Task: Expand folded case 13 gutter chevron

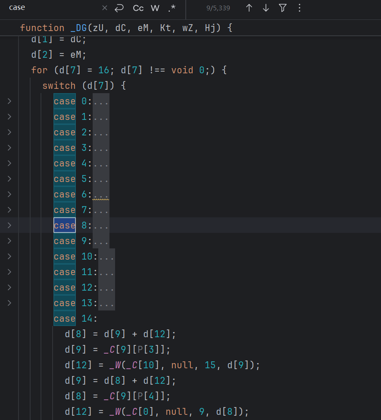Action: 9,303
